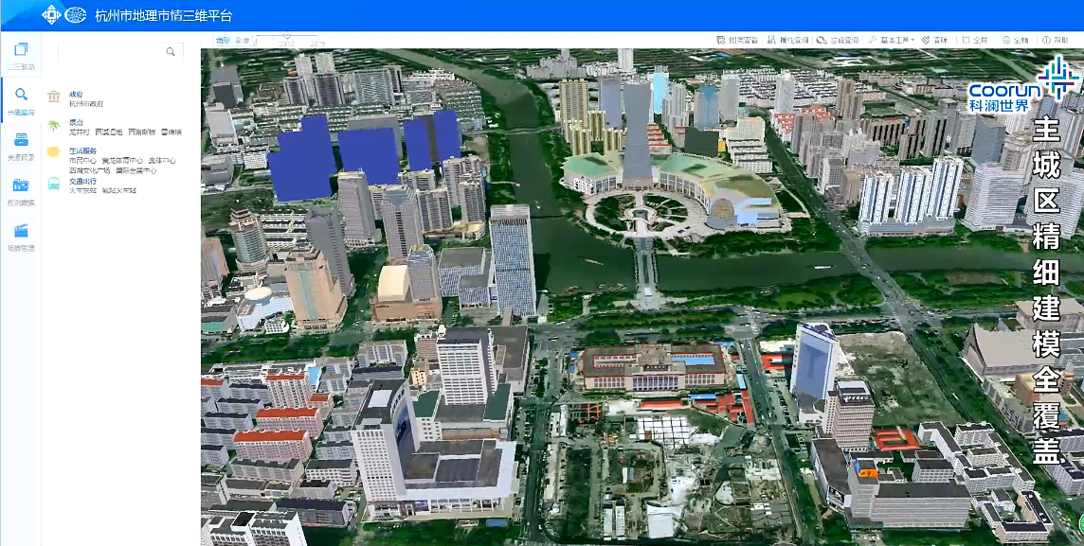Click the 帮助 help button
The height and width of the screenshot is (546, 1084).
tap(1056, 41)
